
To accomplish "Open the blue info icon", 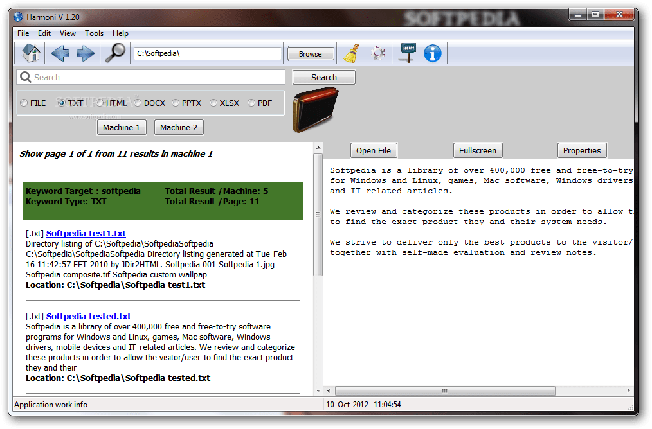I will (x=433, y=53).
